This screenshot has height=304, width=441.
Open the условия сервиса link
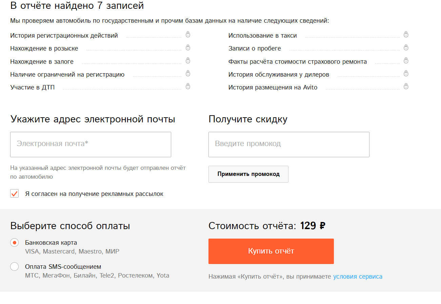pyautogui.click(x=358, y=277)
